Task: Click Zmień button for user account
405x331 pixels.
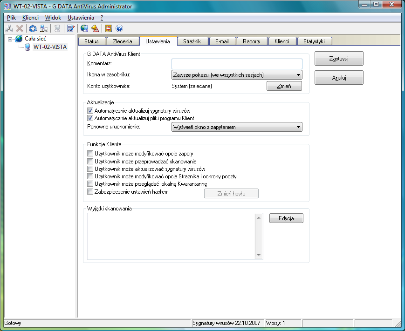Action: tap(284, 86)
